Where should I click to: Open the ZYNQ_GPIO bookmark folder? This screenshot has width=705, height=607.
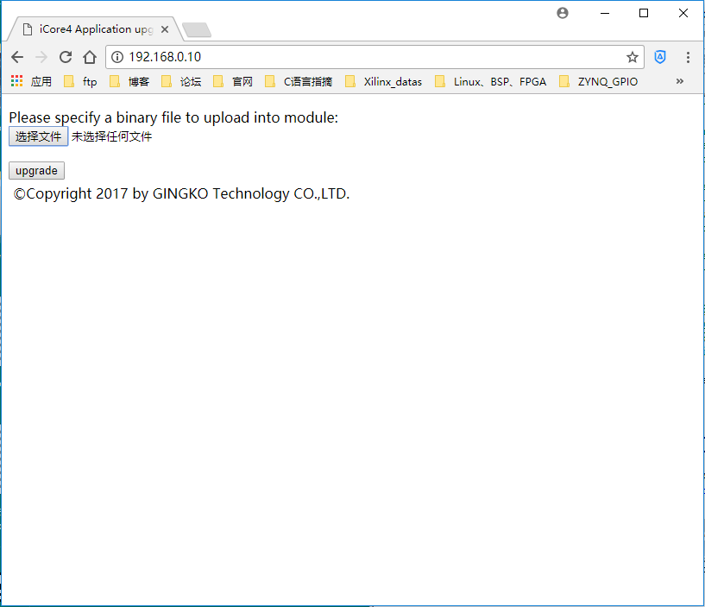pos(598,82)
